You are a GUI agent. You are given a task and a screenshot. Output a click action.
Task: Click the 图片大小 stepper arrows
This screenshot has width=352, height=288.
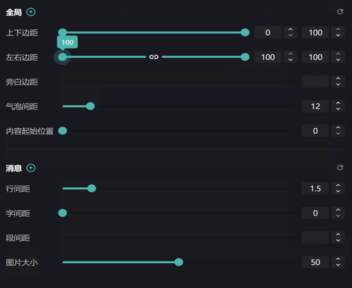point(338,262)
